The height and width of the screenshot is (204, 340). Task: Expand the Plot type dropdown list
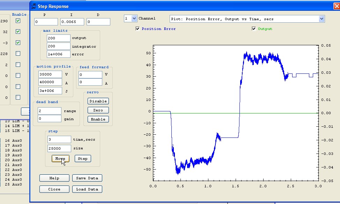pyautogui.click(x=321, y=19)
